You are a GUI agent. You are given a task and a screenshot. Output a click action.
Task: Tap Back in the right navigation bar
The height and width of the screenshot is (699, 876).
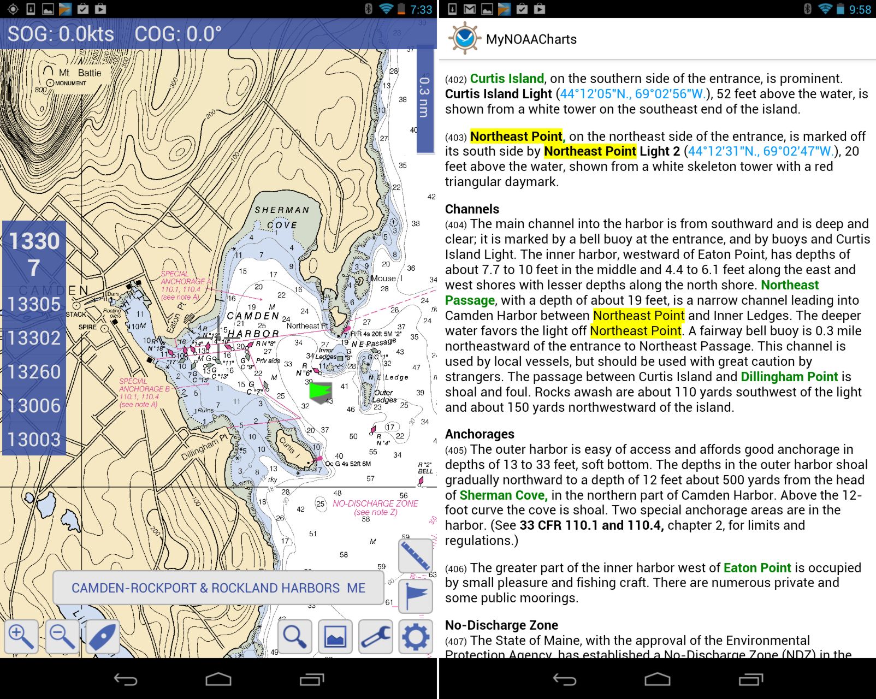564,679
